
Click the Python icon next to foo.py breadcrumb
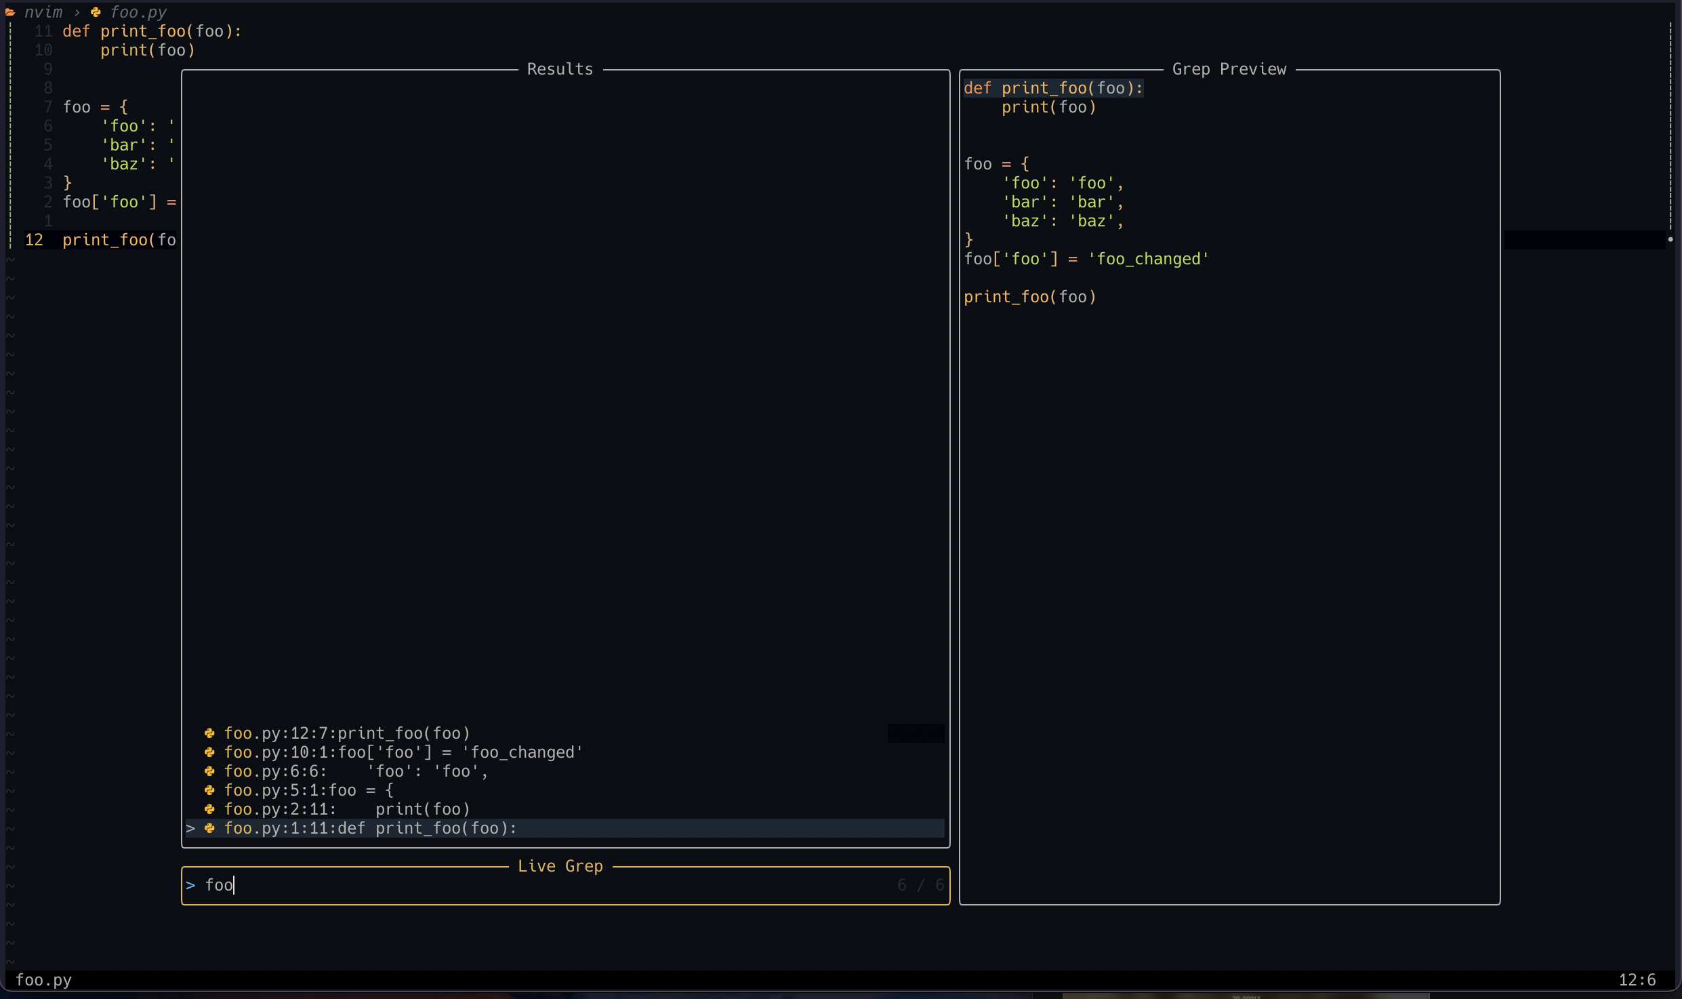96,12
